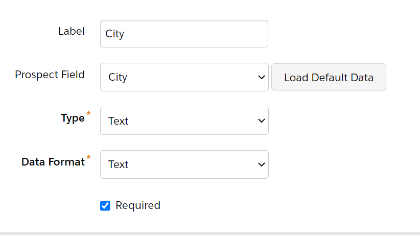
Task: Click the "City" text inside Label field
Action: 115,34
